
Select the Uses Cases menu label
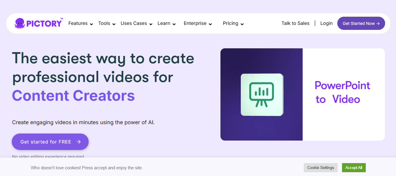[134, 23]
